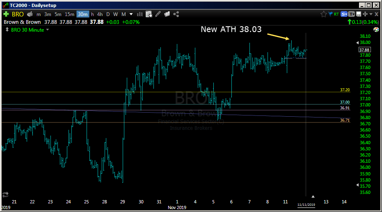The image size is (382, 212).
Task: Open the BRO 30 Minute plot dropdown arrow
Action: [48, 30]
